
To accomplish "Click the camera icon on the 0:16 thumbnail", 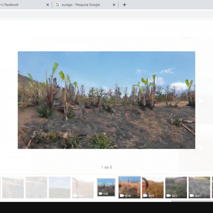I will (x=122, y=196).
